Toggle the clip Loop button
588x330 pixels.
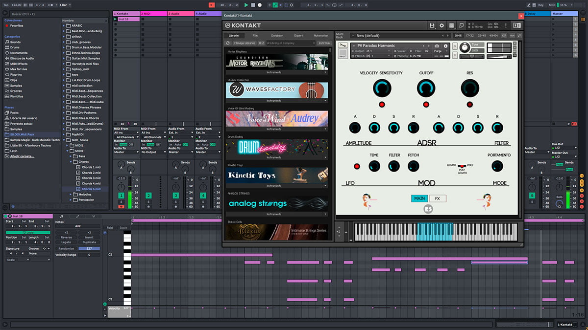pyautogui.click(x=27, y=232)
